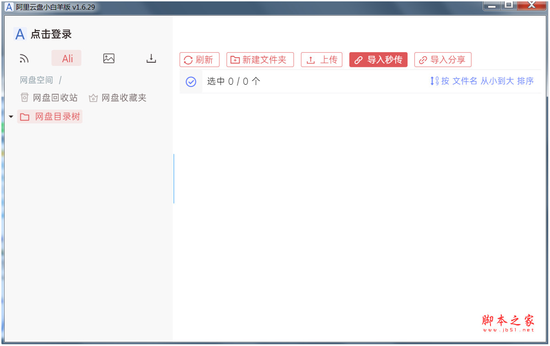Click the 网盘空间 breadcrumb
This screenshot has height=346, width=550.
[37, 81]
